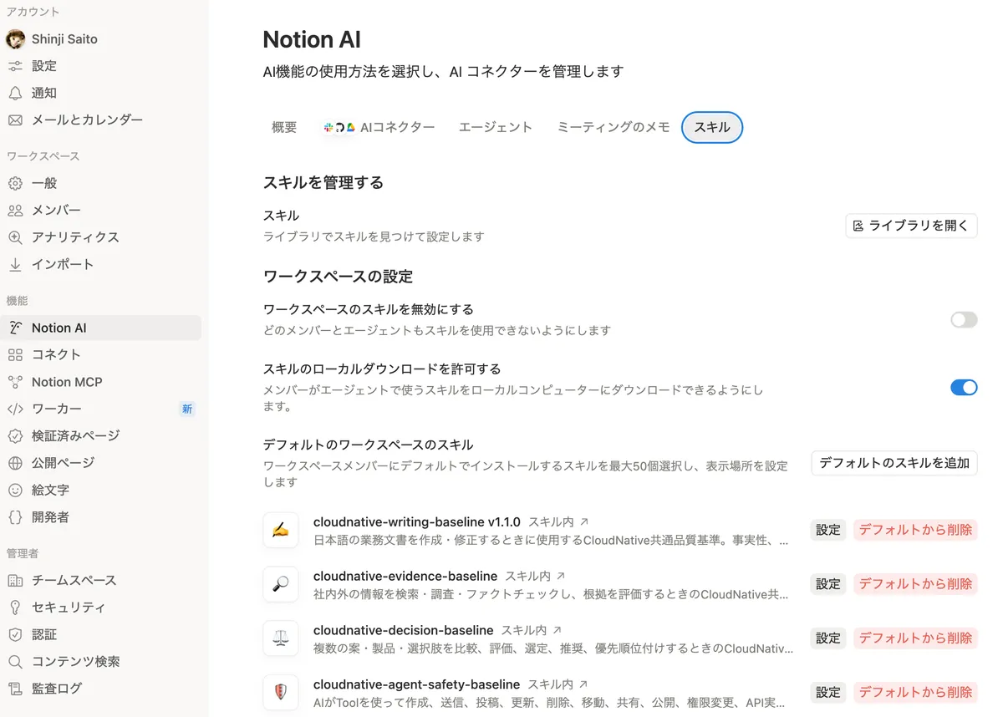Click the 認証 shield icon
Viewport: 1003px width, 717px height.
tap(15, 634)
